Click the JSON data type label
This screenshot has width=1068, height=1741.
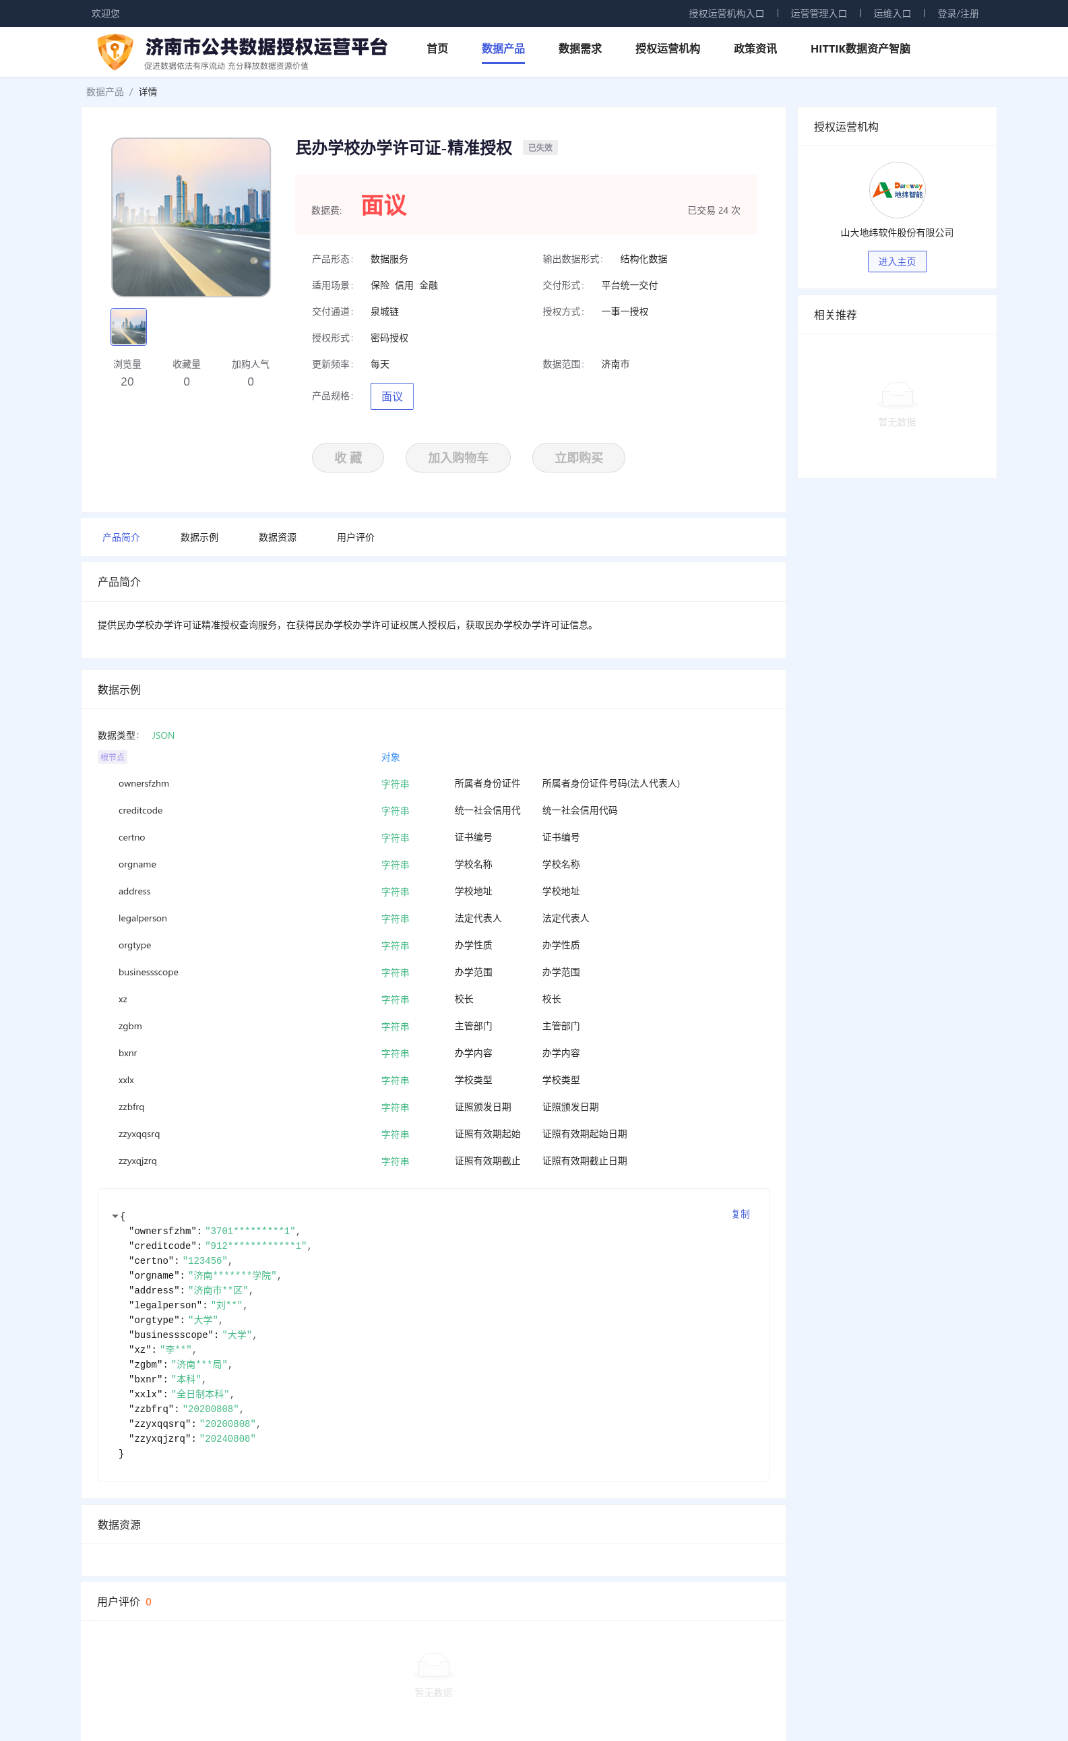(163, 735)
